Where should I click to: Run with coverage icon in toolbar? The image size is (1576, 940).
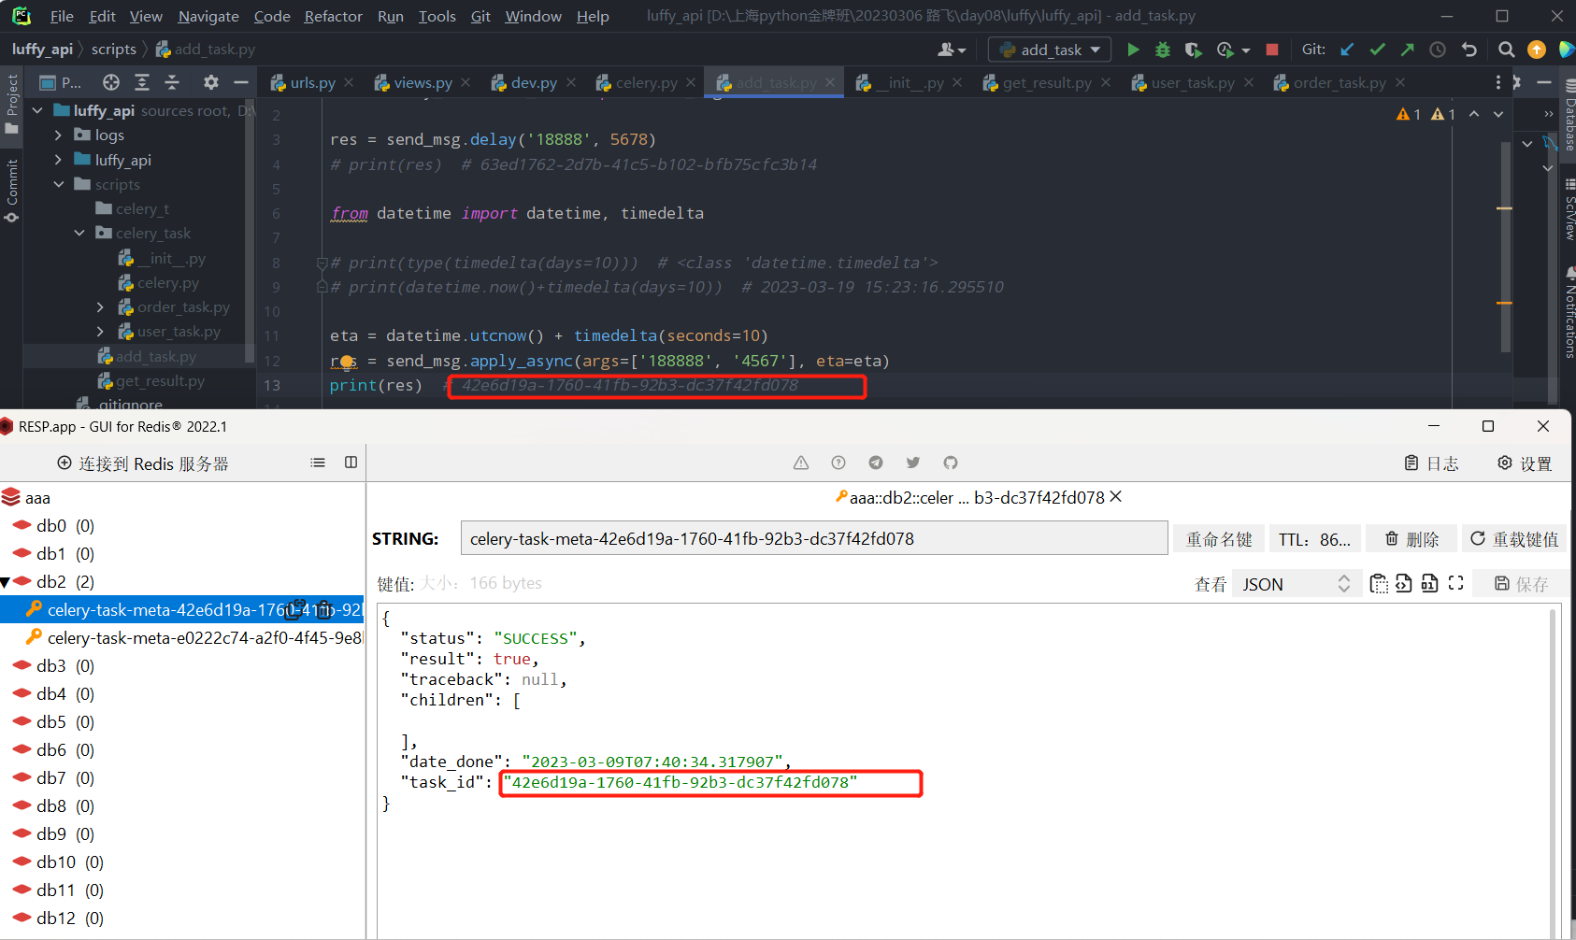(1193, 50)
